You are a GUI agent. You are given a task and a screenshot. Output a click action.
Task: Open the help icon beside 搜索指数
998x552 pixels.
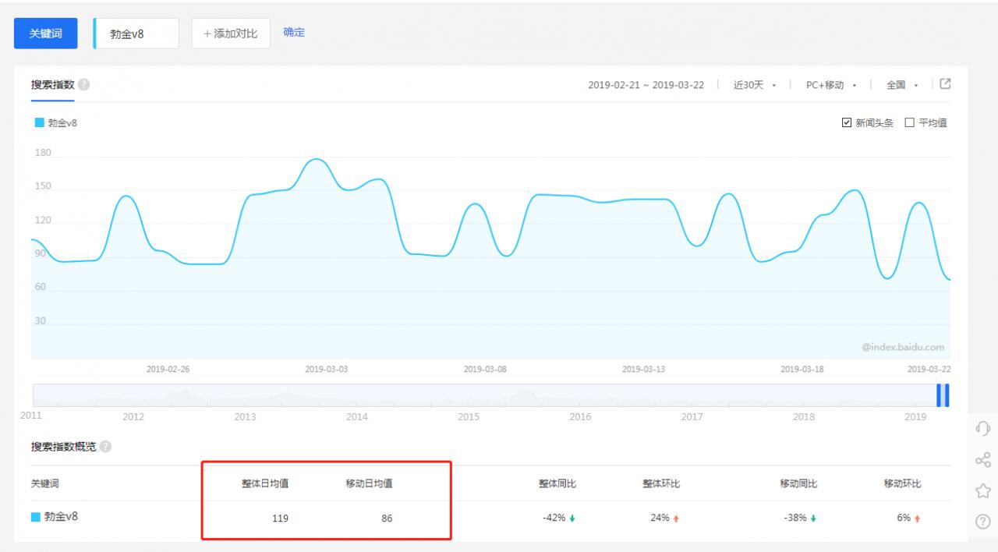[83, 84]
